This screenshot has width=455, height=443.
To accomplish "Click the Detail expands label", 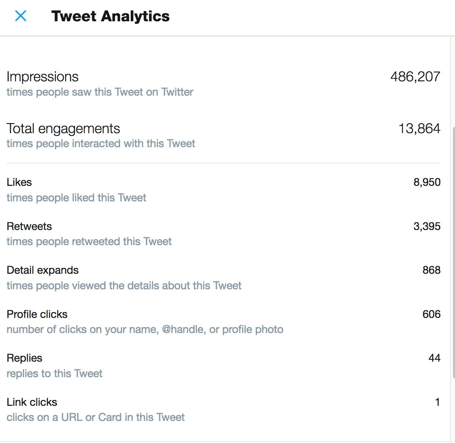I will 43,270.
